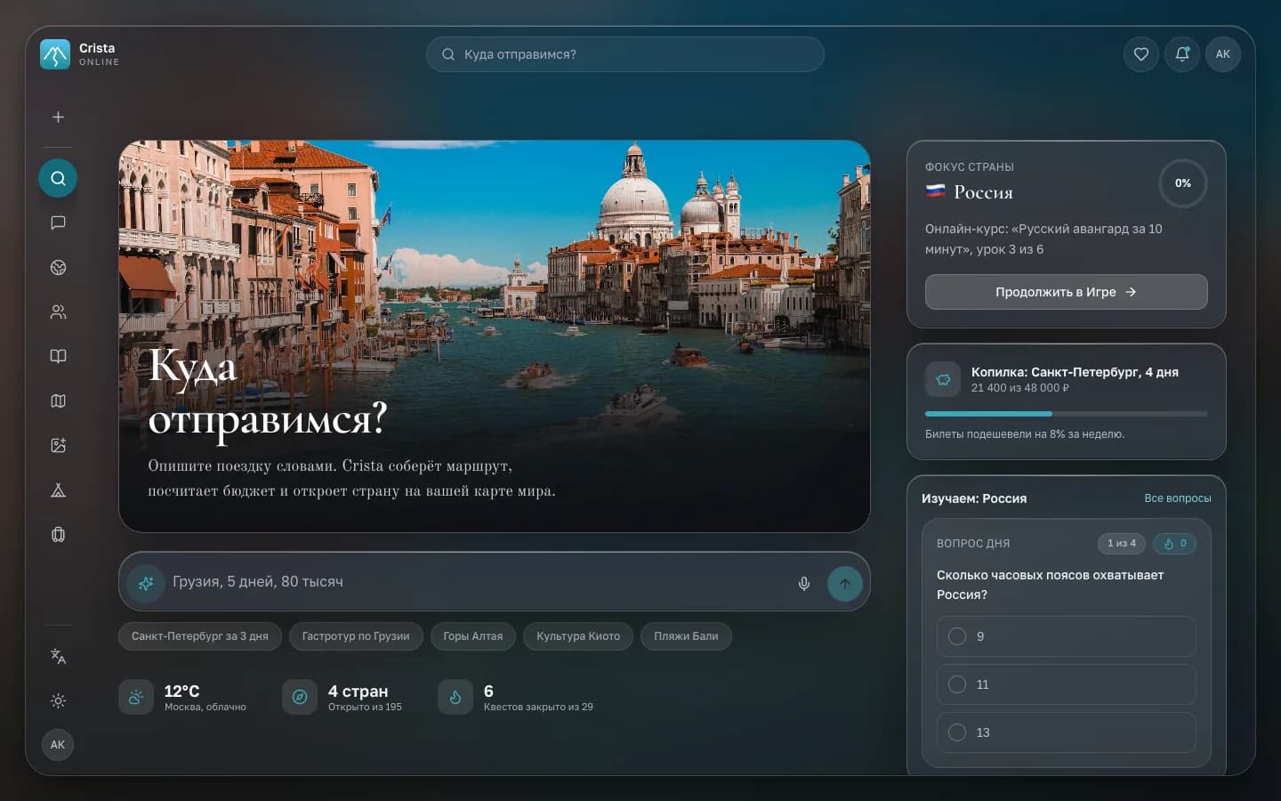Open favorites via the heart icon
The width and height of the screenshot is (1281, 801).
(x=1140, y=54)
